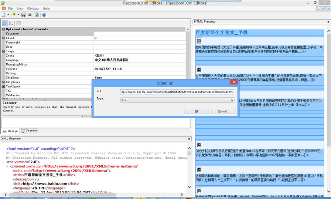Toggle the pin icon on XML Preview panel

(189, 139)
